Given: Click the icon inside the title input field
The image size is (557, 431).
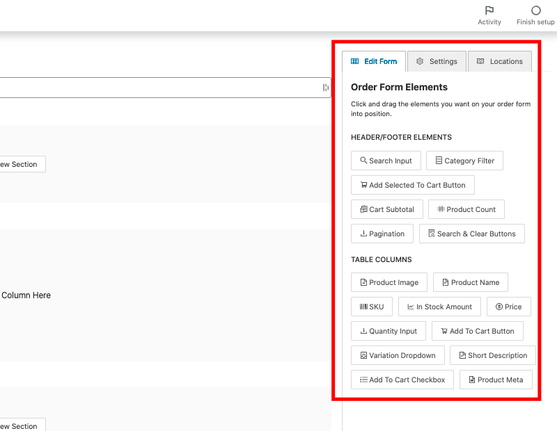Looking at the screenshot, I should [325, 88].
